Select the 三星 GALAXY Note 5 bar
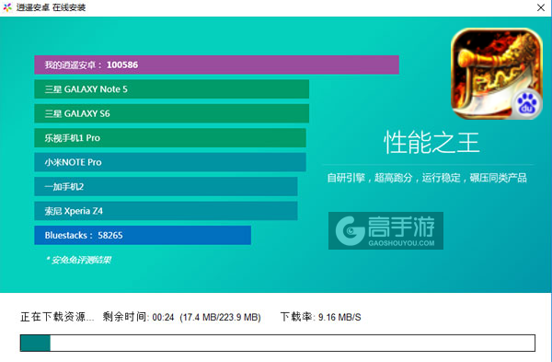The height and width of the screenshot is (362, 552). pos(172,89)
